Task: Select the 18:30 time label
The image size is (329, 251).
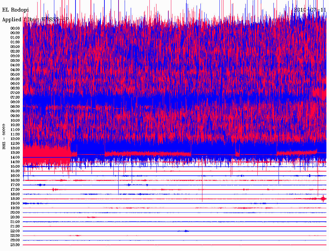Action: click(15, 199)
